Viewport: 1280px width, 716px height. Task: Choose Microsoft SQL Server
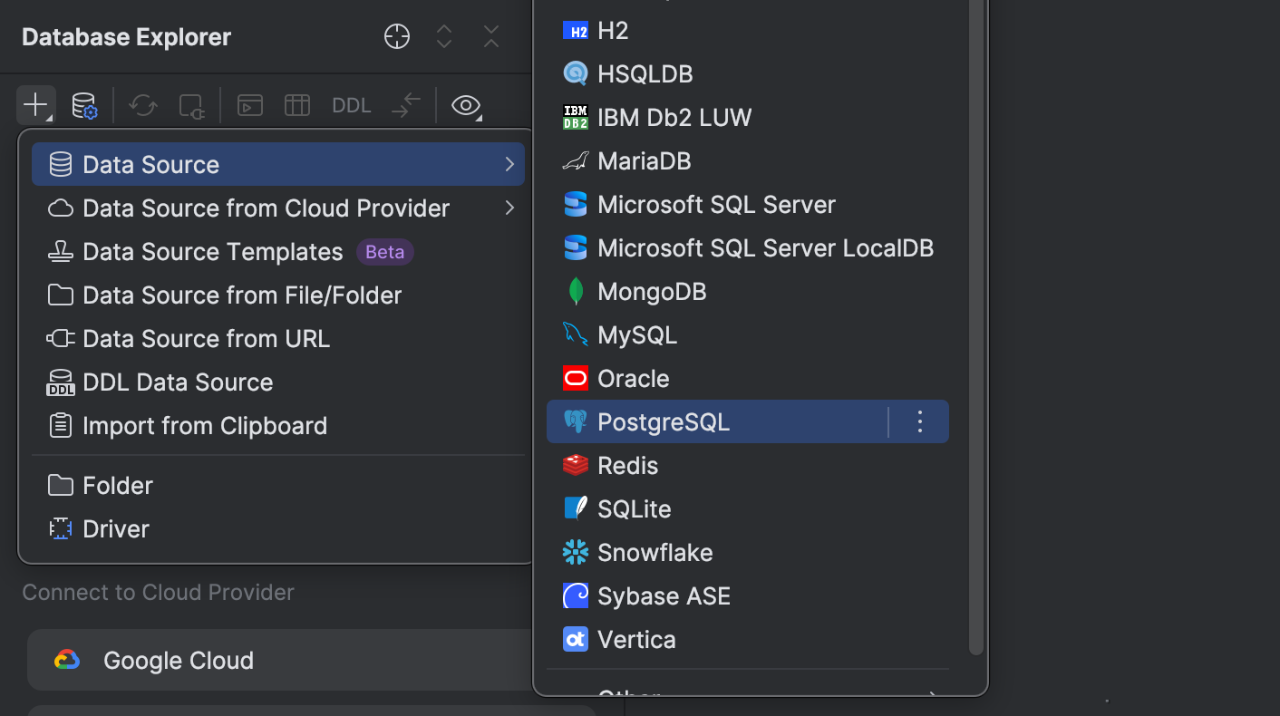(x=748, y=204)
